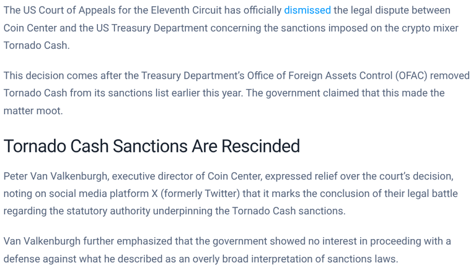This screenshot has height=270, width=476.
Task: Click the phrase '(formerly Twitter)'
Action: pos(200,194)
